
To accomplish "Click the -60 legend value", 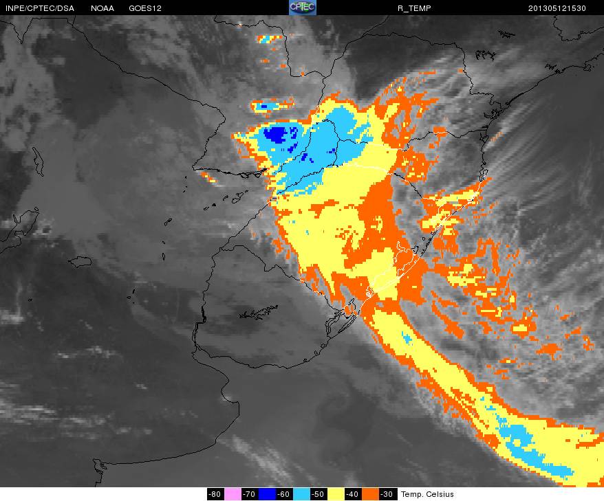I will [284, 494].
